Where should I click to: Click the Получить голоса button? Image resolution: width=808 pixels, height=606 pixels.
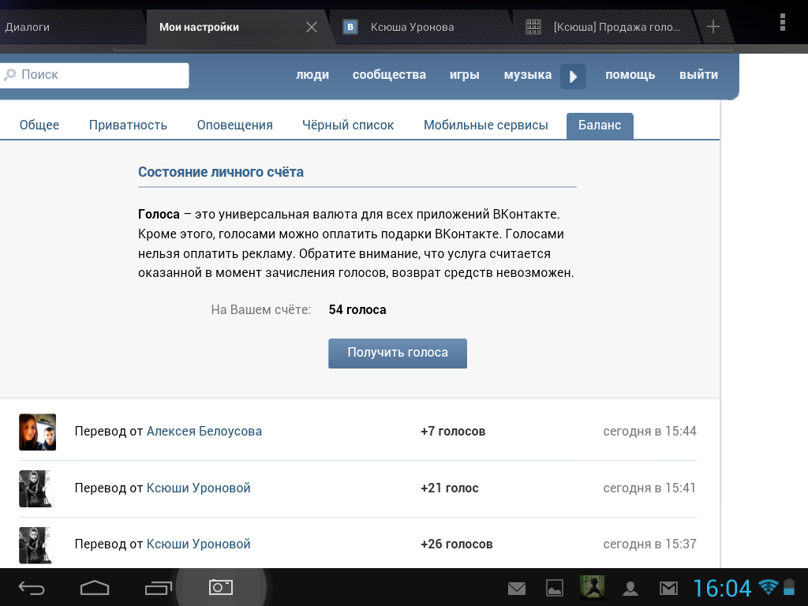click(x=398, y=353)
